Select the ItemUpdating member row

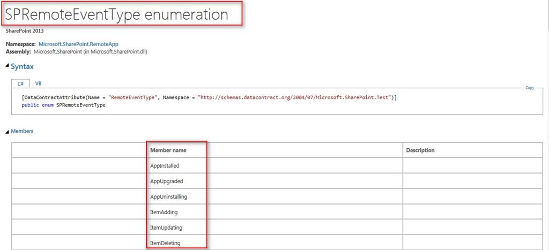166,228
